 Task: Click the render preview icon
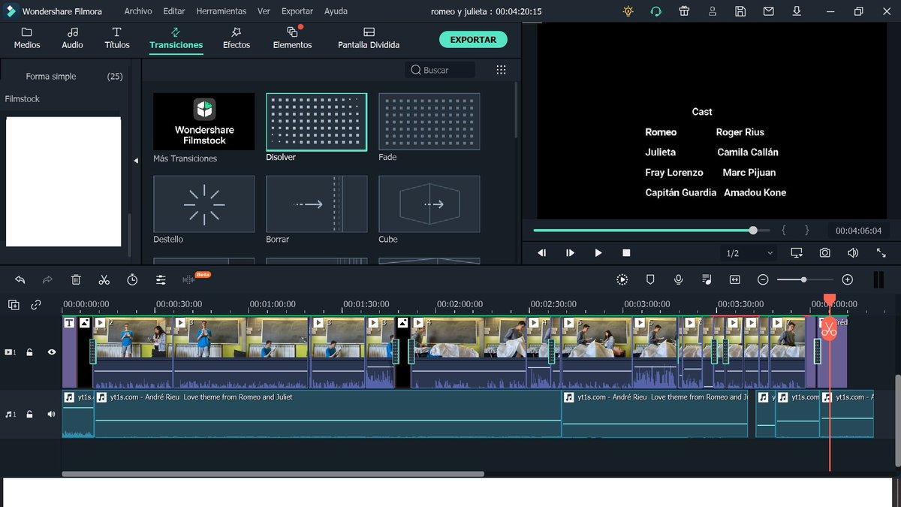coord(622,279)
